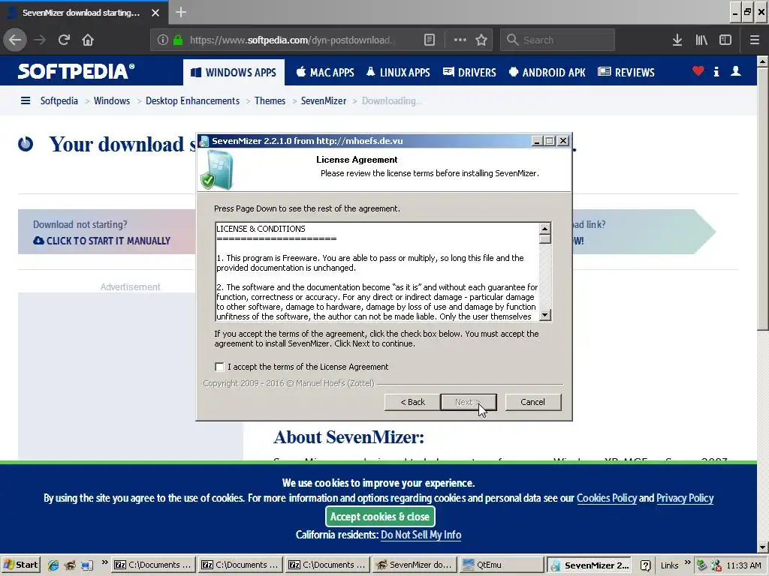The height and width of the screenshot is (576, 769).
Task: Toggle reader view in address bar
Action: click(429, 40)
